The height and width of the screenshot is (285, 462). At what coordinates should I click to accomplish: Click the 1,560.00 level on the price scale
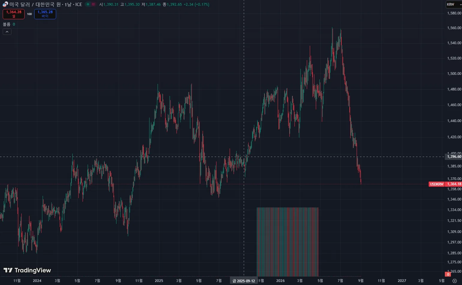click(x=454, y=28)
